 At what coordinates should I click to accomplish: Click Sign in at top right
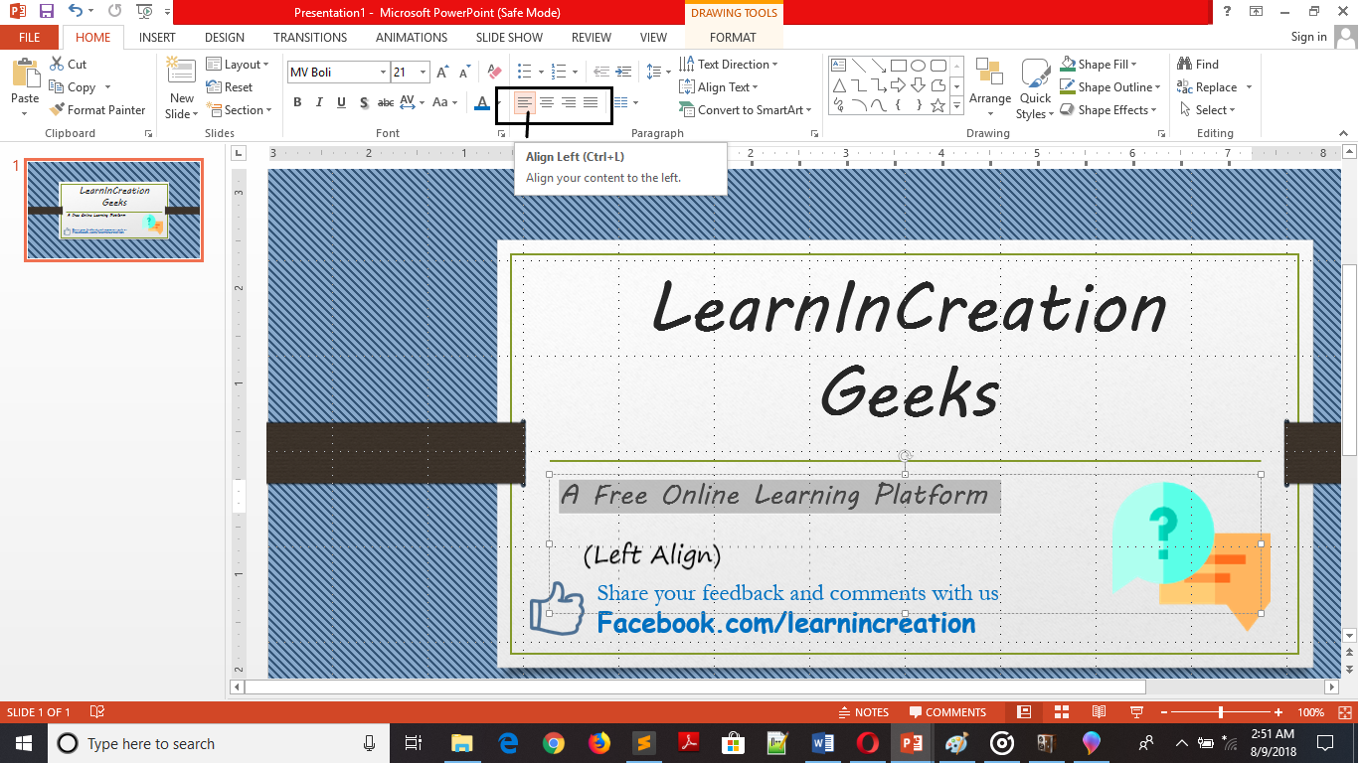(1308, 37)
